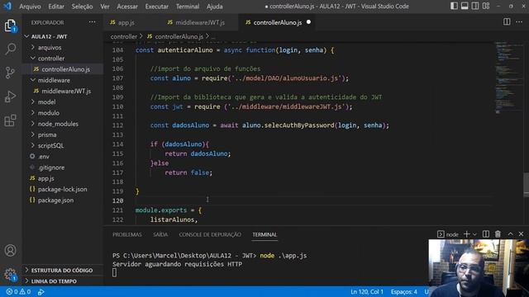Open the Executar menu
Image resolution: width=529 pixels, height=297 pixels.
(x=156, y=7)
